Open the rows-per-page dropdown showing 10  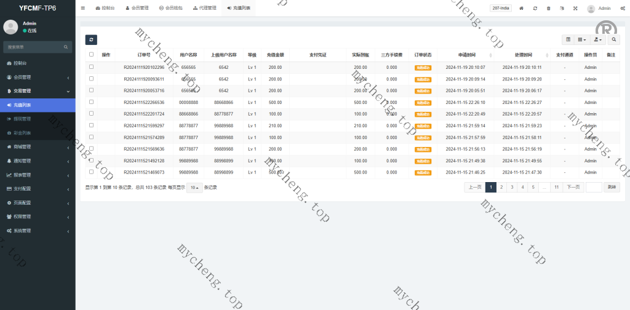pyautogui.click(x=195, y=188)
